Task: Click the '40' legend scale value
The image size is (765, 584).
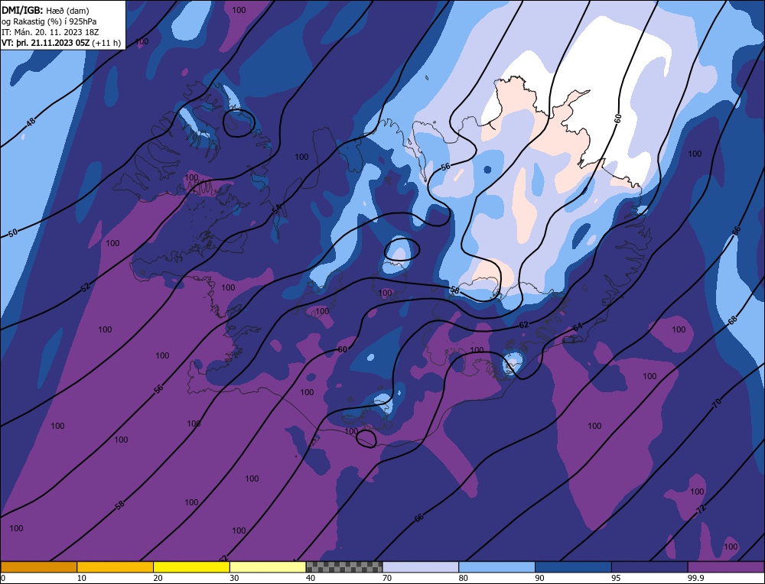Action: (x=311, y=578)
